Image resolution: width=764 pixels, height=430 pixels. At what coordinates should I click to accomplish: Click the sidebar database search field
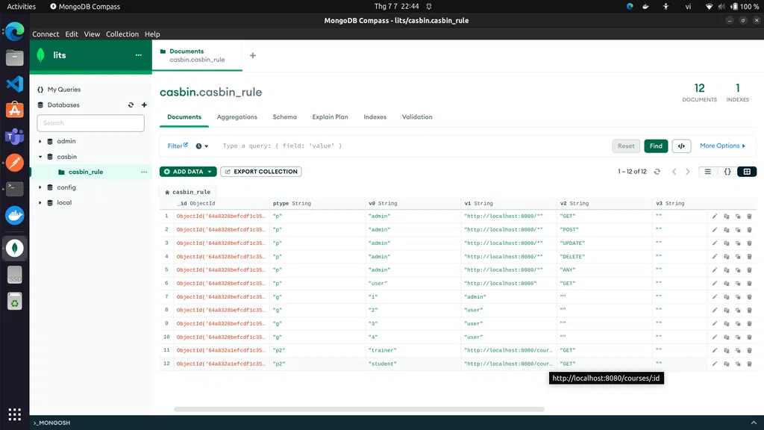click(90, 123)
